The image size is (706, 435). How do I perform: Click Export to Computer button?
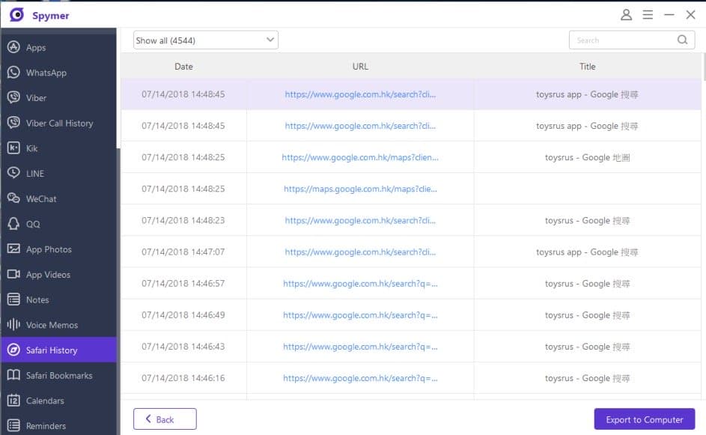pyautogui.click(x=645, y=419)
